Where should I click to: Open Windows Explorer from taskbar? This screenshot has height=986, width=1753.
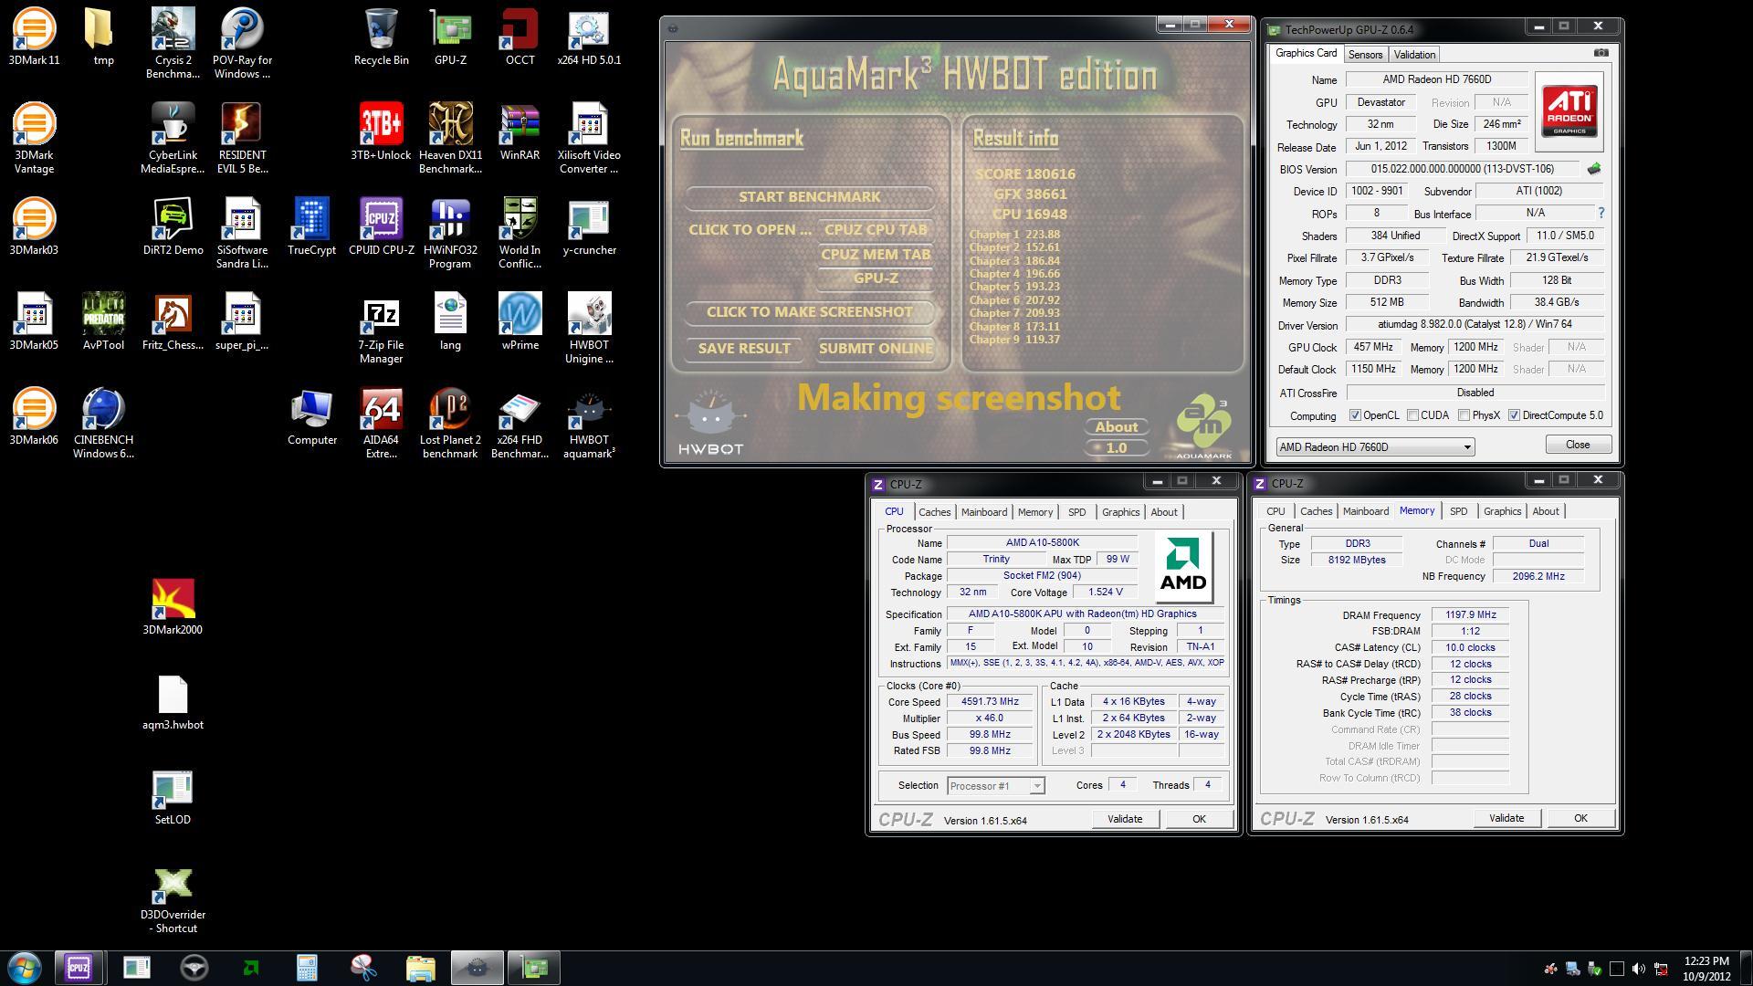pos(420,968)
